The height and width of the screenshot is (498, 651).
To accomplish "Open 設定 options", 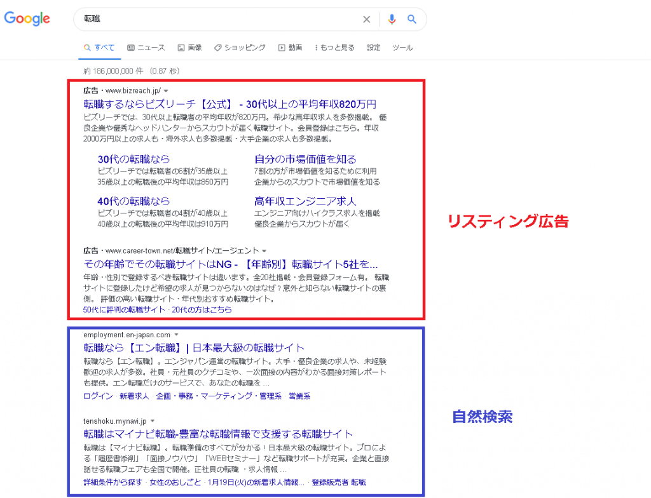I will 373,47.
